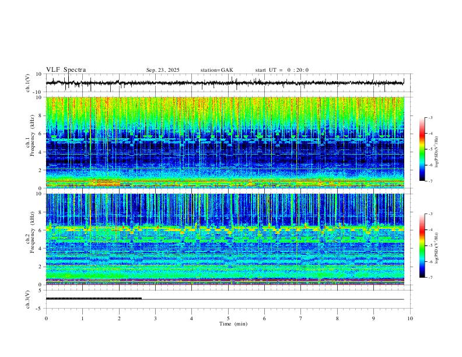Click the "start UT = 0 : 20: 0" text

(282, 70)
